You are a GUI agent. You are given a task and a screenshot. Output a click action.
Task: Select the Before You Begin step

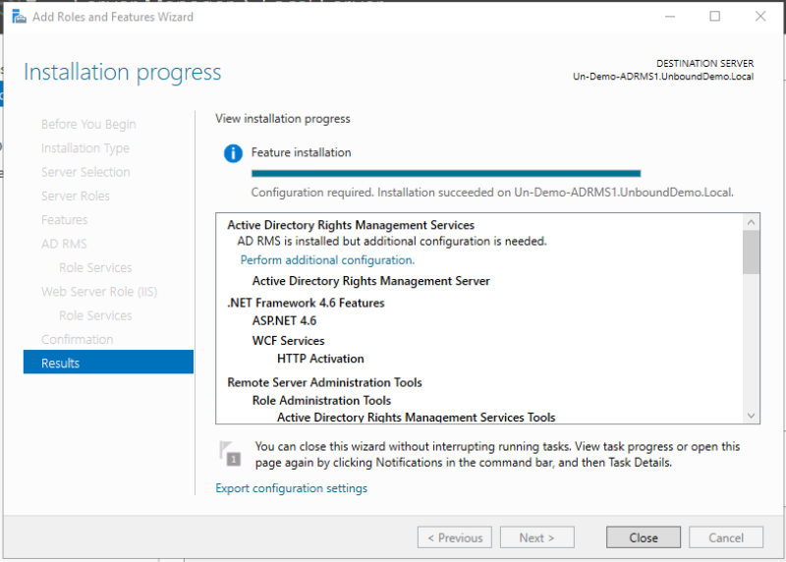[x=88, y=125]
